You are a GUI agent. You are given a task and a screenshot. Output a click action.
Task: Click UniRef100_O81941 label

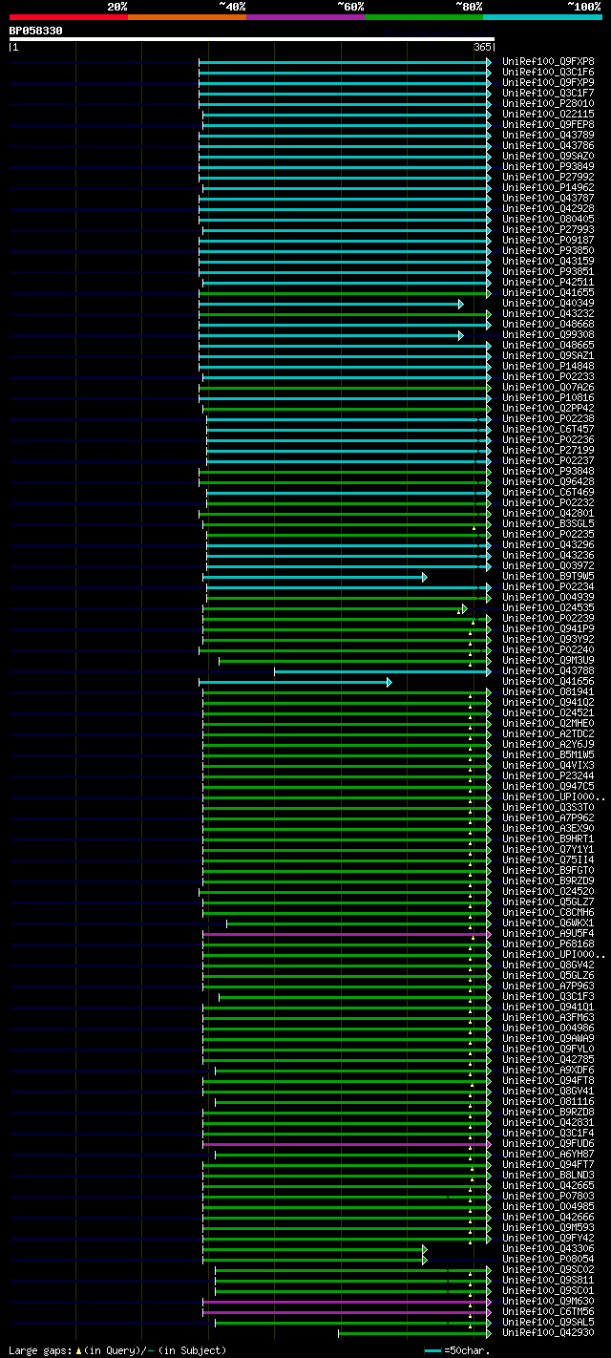pos(548,691)
